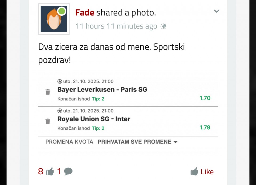Click the 1.70 odds value

205,98
